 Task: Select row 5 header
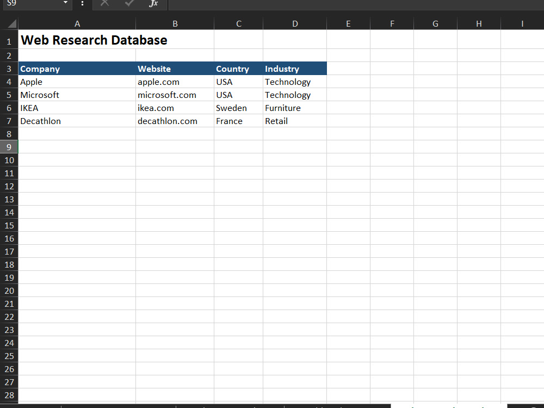(x=9, y=95)
